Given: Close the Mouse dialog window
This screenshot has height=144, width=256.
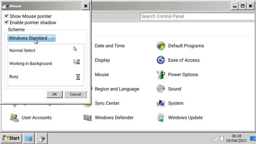Looking at the screenshot, I should [x=86, y=6].
